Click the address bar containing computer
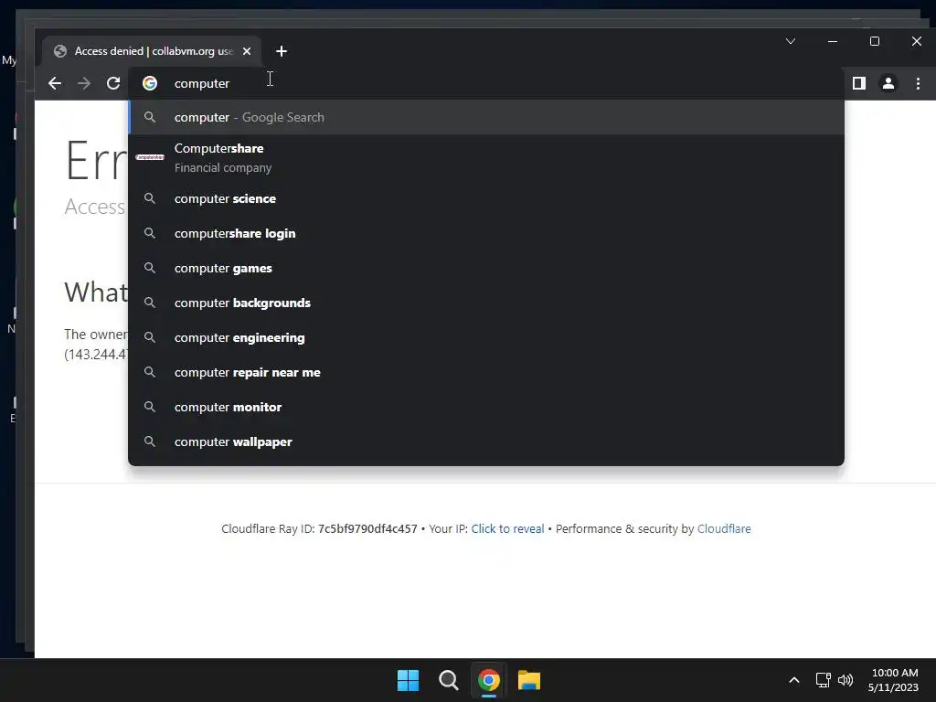This screenshot has width=936, height=702. pyautogui.click(x=486, y=83)
